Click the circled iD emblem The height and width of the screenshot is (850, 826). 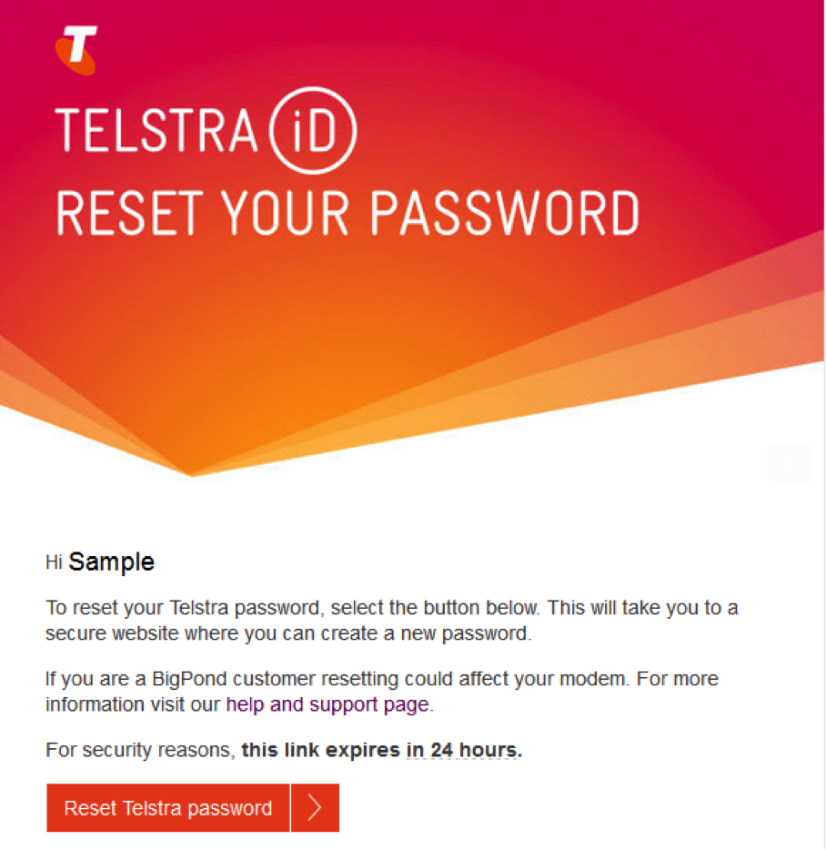point(313,131)
